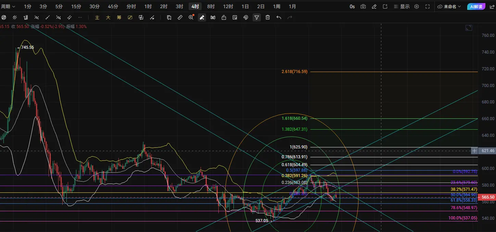Click the line compare icon
This screenshot has width=496, height=232.
(152, 17)
